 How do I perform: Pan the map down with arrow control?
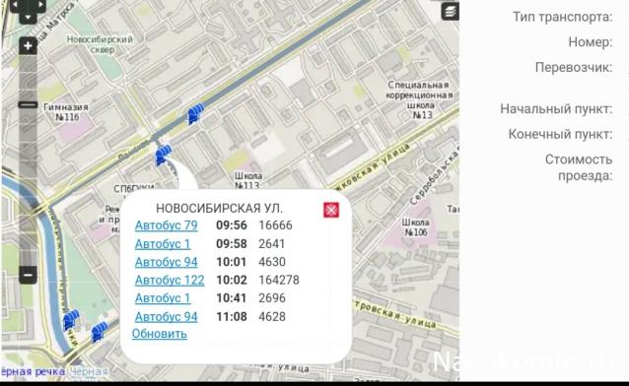tap(28, 18)
